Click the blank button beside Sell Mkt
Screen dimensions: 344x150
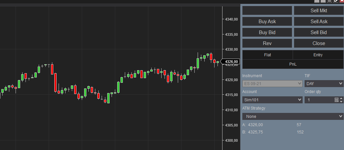(267, 11)
